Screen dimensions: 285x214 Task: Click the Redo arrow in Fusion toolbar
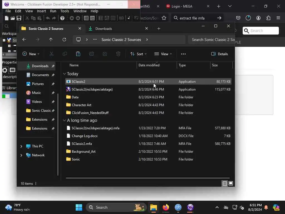[x=54, y=18]
